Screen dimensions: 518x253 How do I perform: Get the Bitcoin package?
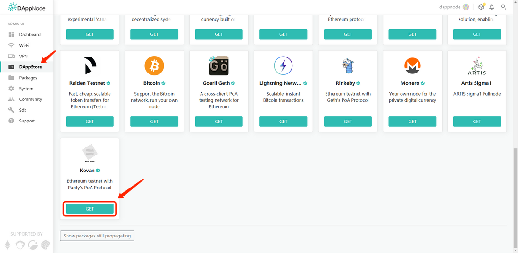[x=154, y=122]
